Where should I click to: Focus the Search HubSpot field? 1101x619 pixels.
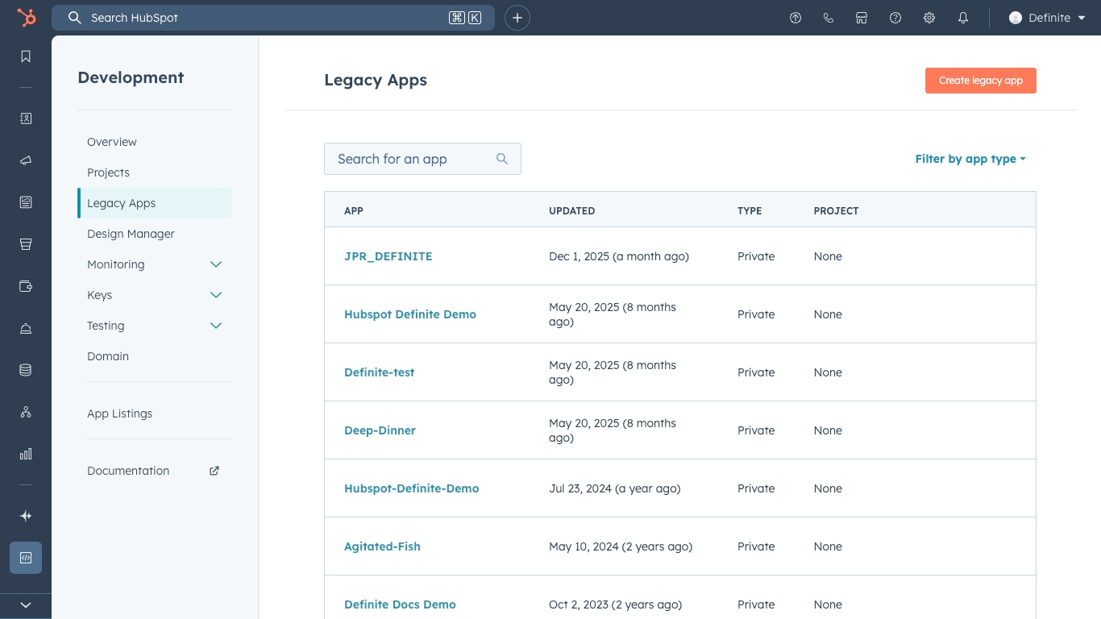(x=273, y=18)
